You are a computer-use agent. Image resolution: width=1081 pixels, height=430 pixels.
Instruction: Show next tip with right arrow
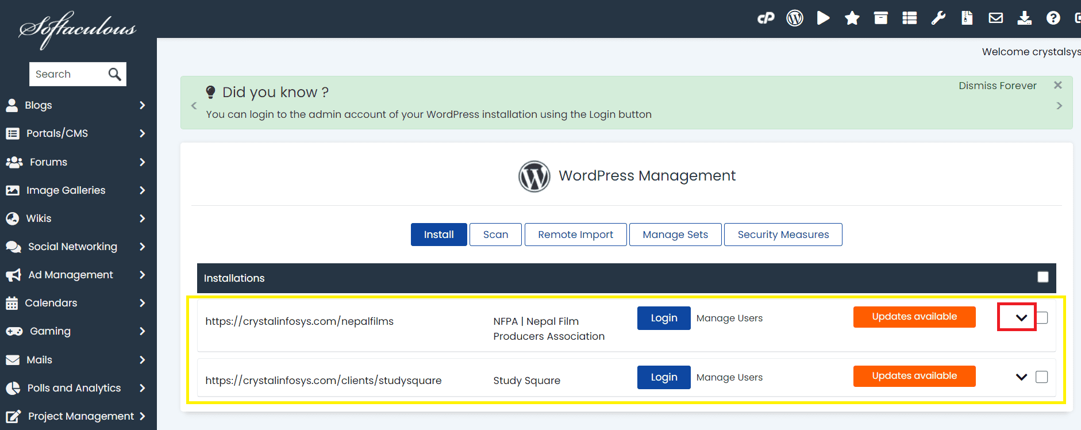(1059, 106)
